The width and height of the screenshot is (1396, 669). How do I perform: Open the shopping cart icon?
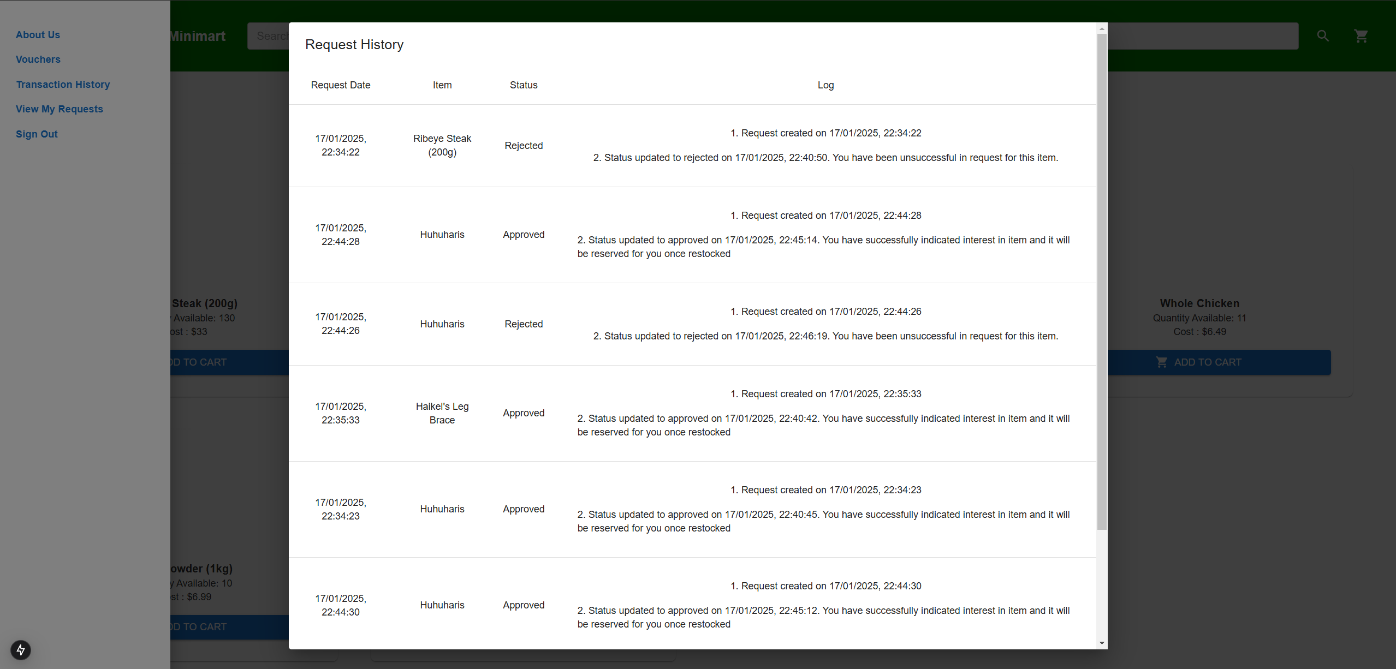pos(1361,36)
